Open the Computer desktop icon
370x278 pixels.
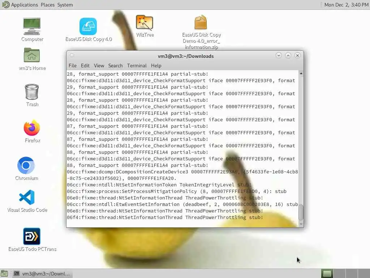(x=32, y=30)
